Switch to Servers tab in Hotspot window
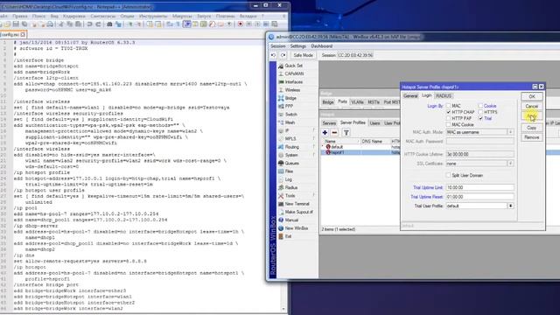 point(329,122)
